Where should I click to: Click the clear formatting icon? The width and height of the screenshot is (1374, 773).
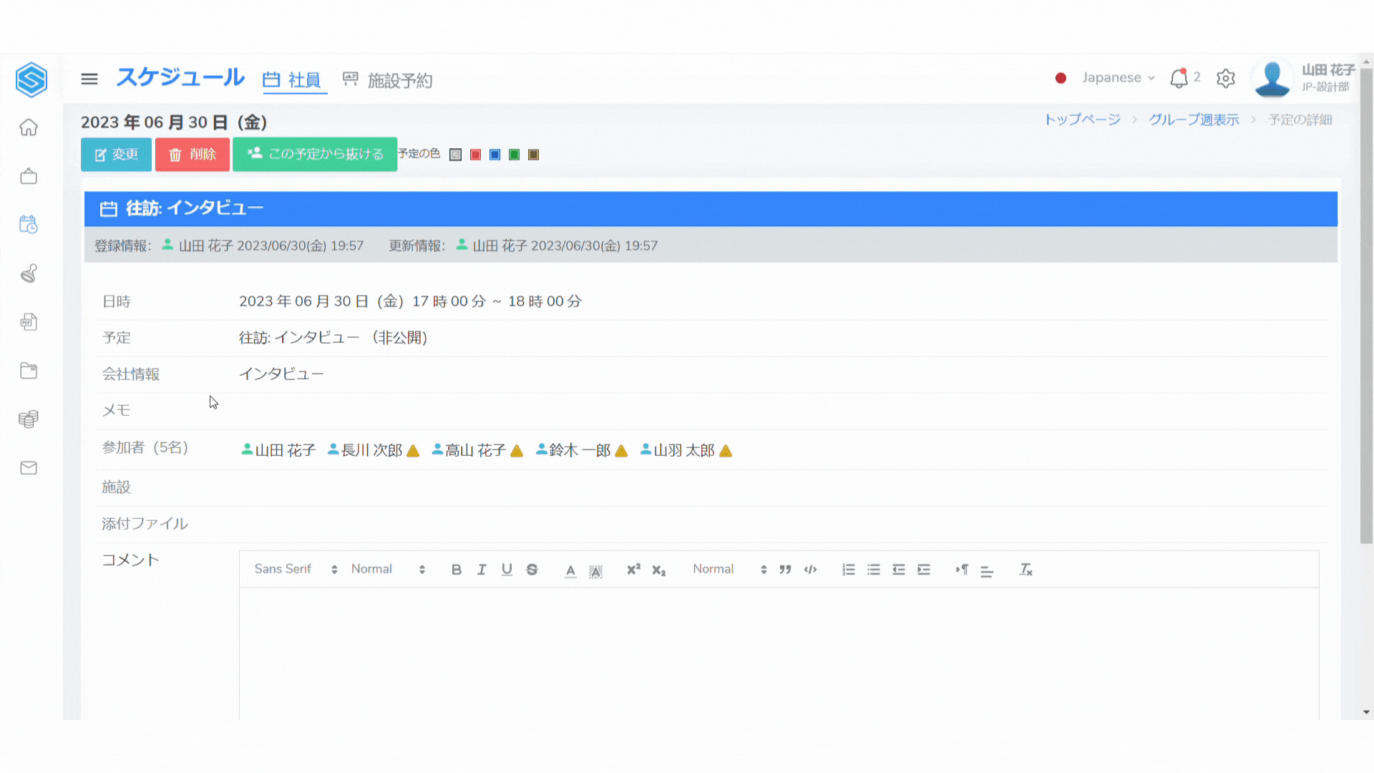pos(1026,570)
